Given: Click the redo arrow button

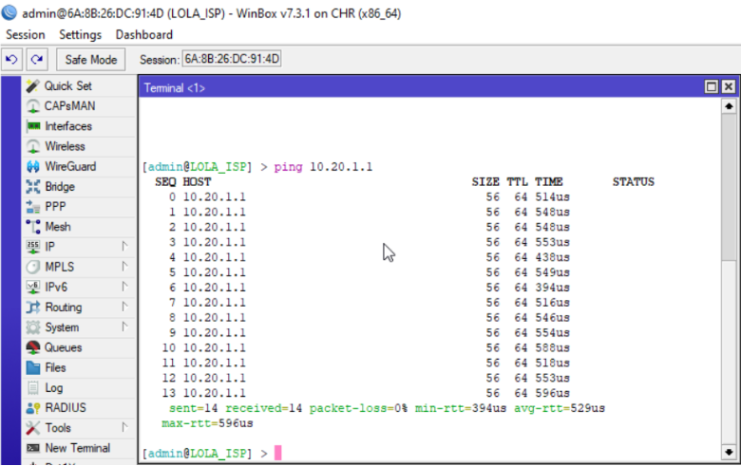Looking at the screenshot, I should click(37, 60).
